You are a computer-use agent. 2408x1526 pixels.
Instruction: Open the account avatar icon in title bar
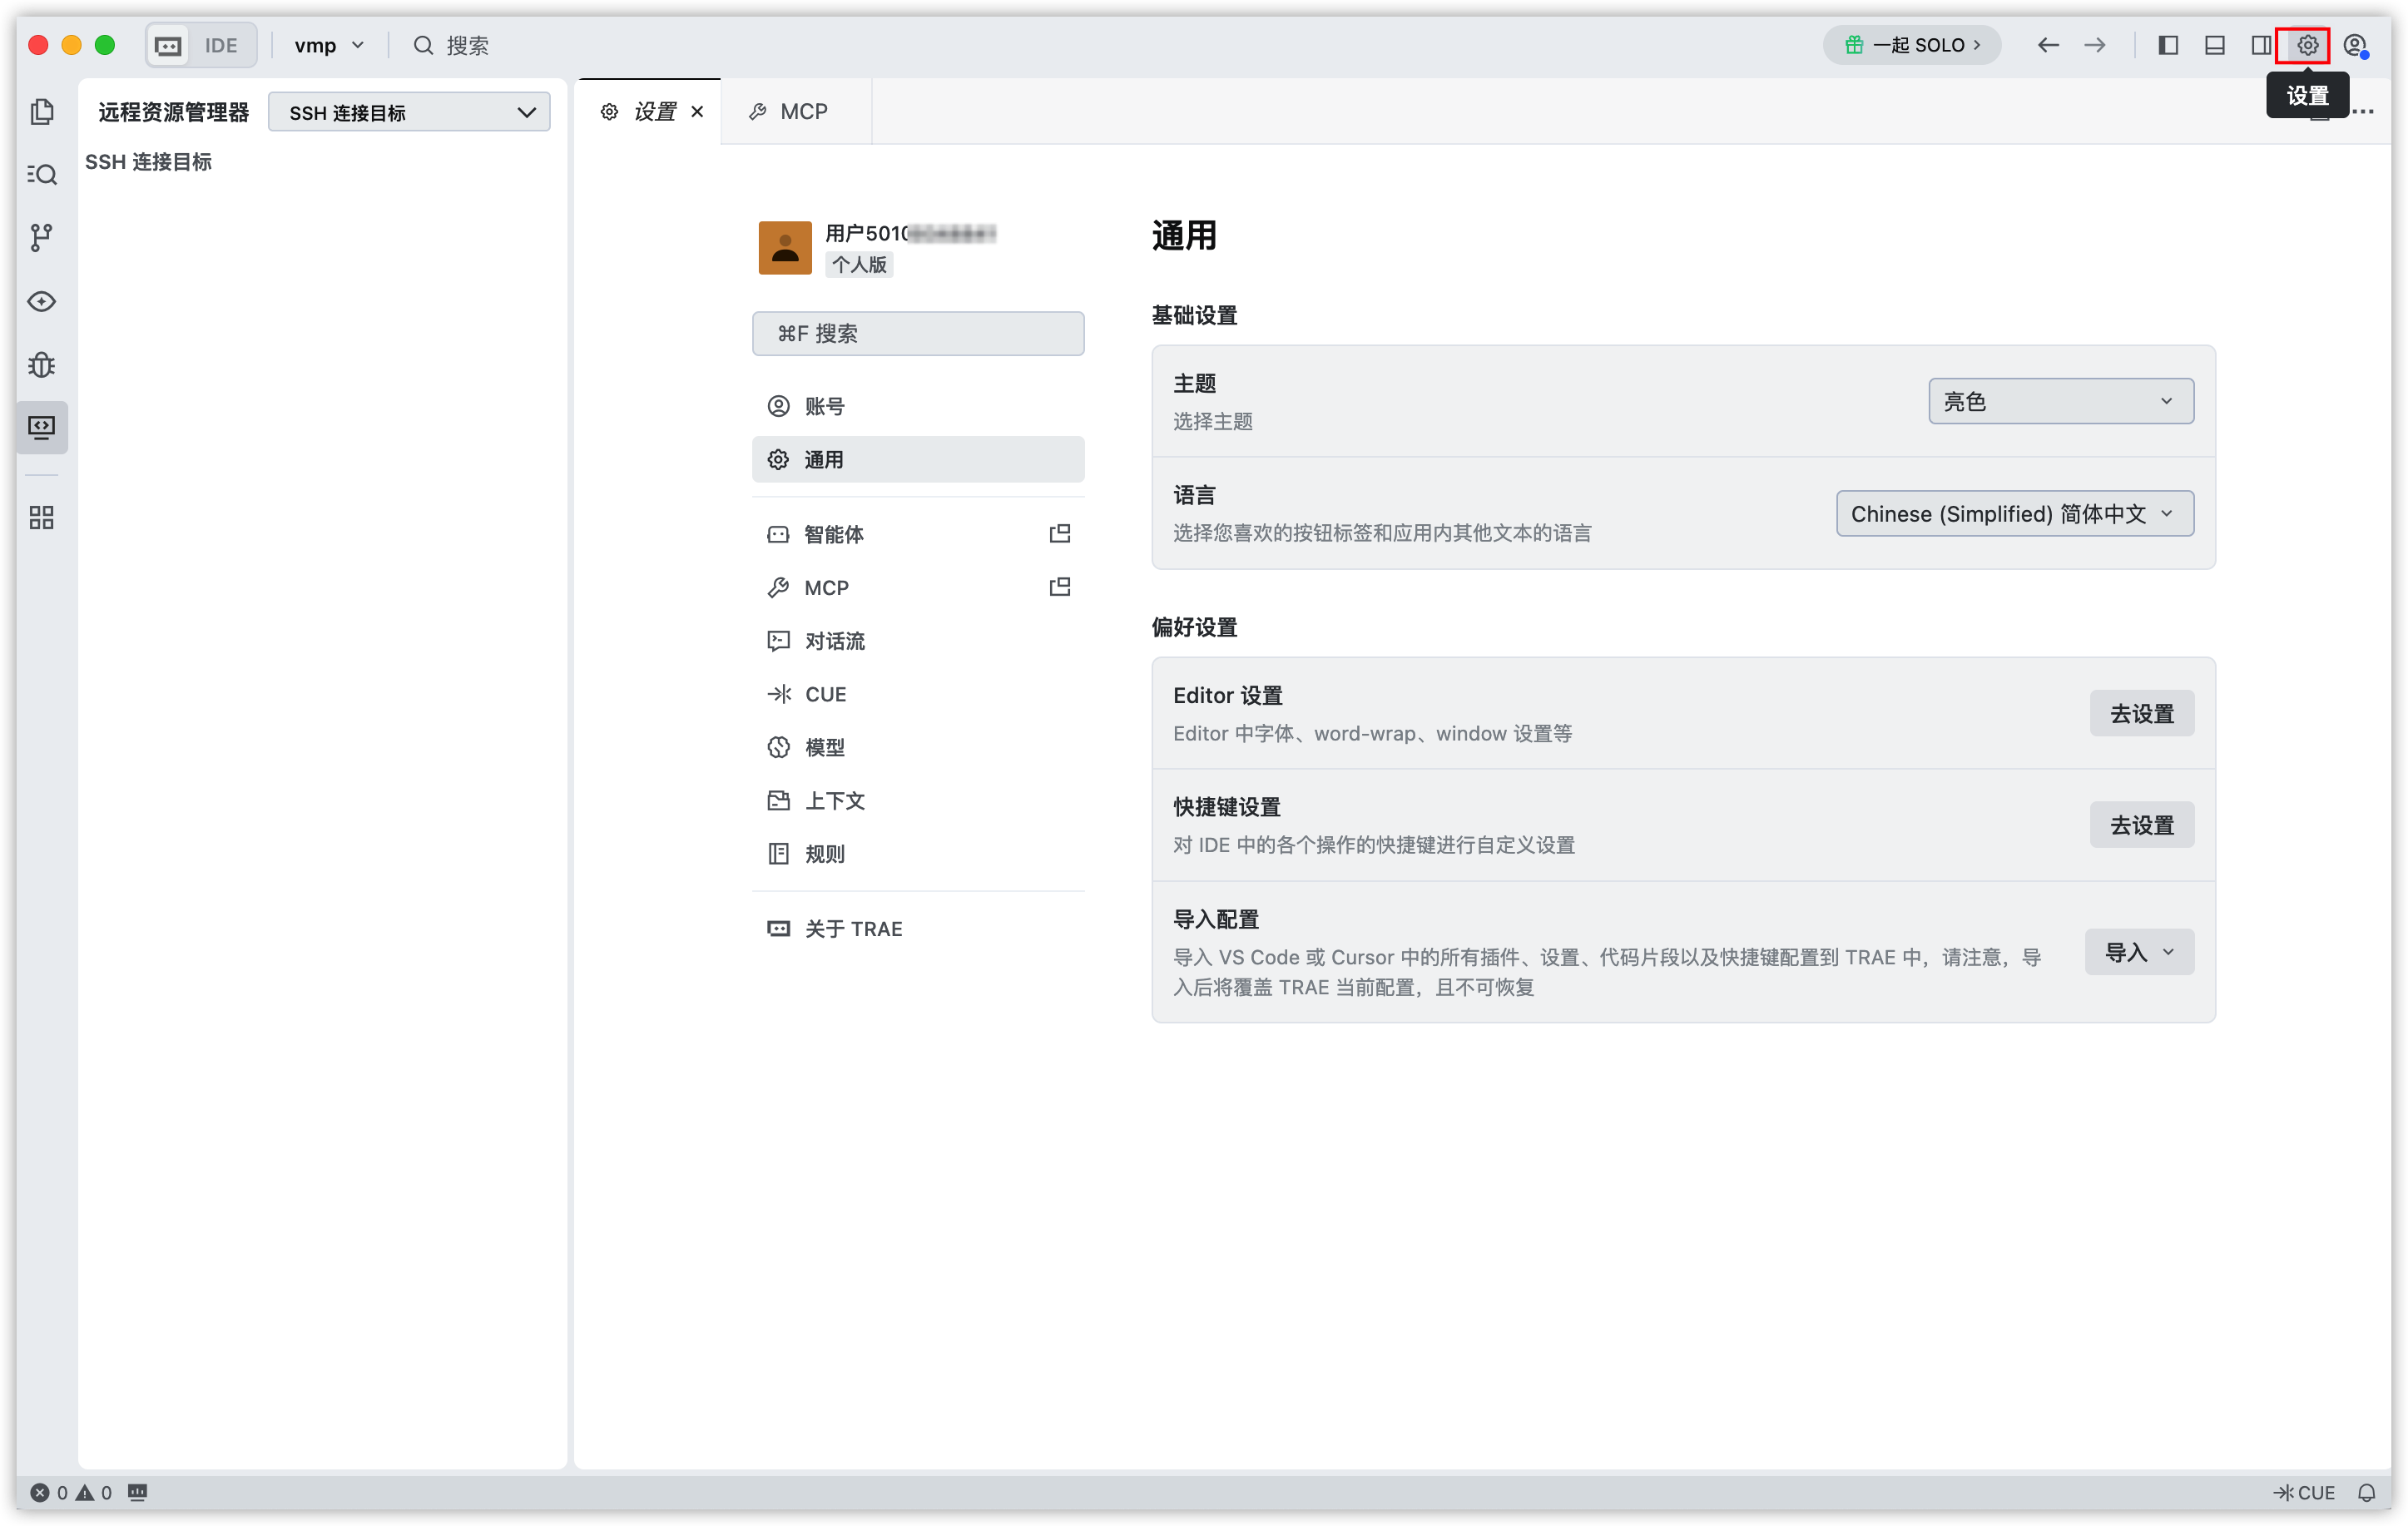click(x=2355, y=45)
